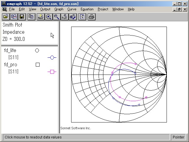Click the Open graph/add file toolbar icon
Screen dimensions: 189x142
[14, 17]
